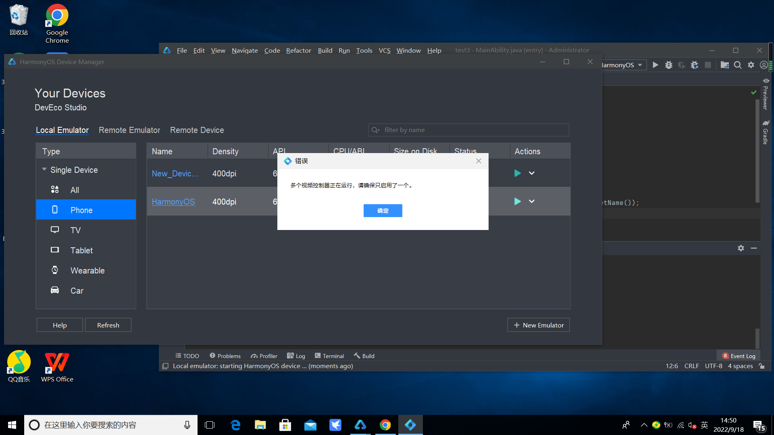Open the Gradle side panel
The height and width of the screenshot is (435, 774).
click(x=766, y=132)
